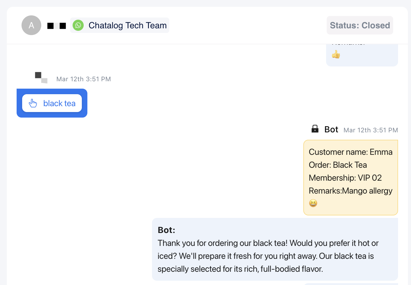Click the timestamp above black tea message
The width and height of the screenshot is (411, 285).
tap(83, 79)
